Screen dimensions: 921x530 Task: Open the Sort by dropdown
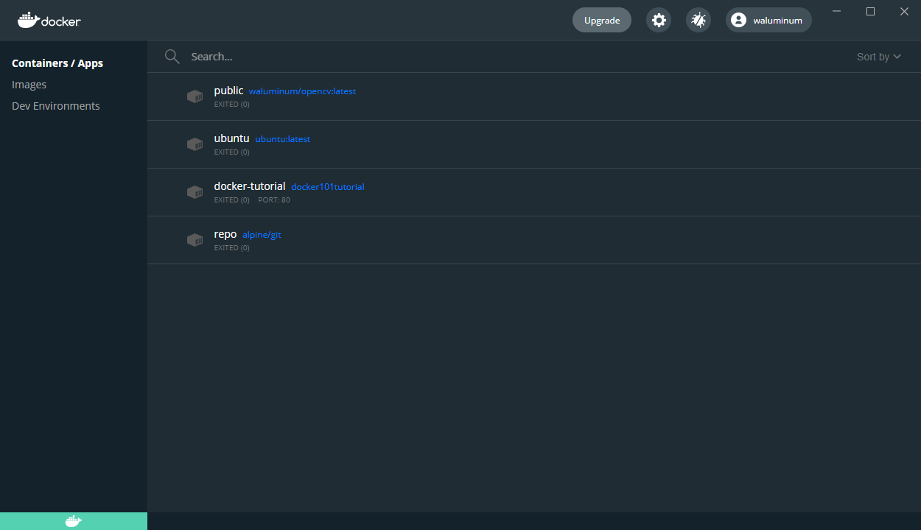coord(879,57)
